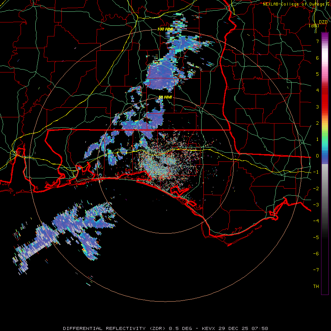Click the 1 value on the scale
This screenshot has width=331, height=331.
pos(317,139)
